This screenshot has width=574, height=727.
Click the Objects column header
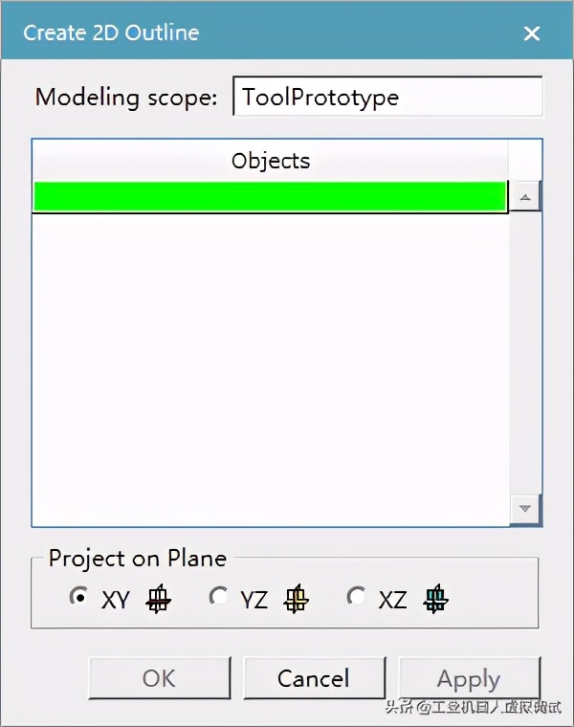[271, 161]
